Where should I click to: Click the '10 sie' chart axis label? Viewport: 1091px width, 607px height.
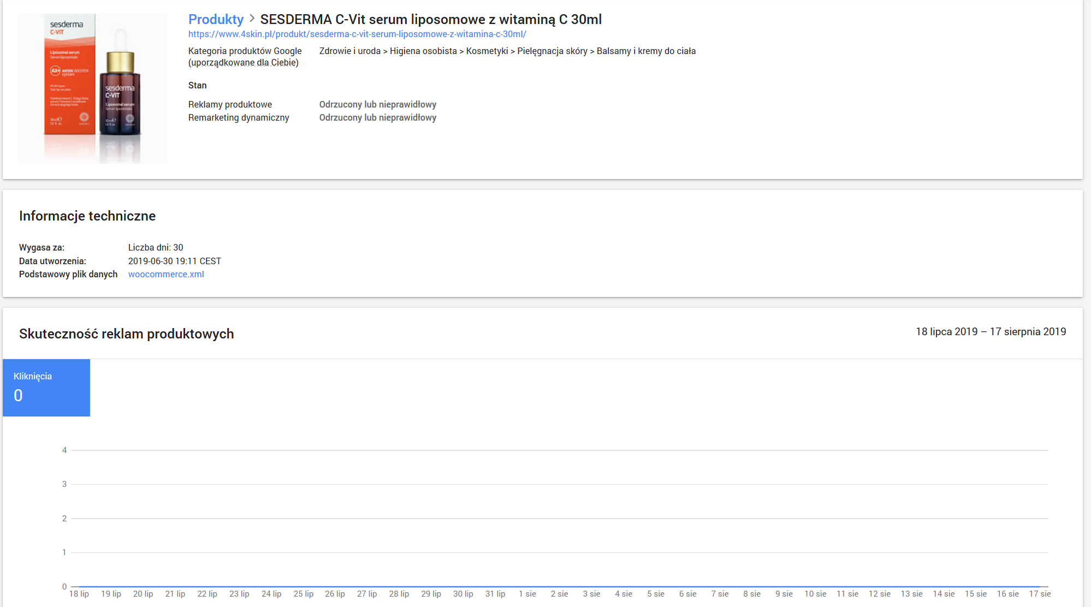(815, 594)
